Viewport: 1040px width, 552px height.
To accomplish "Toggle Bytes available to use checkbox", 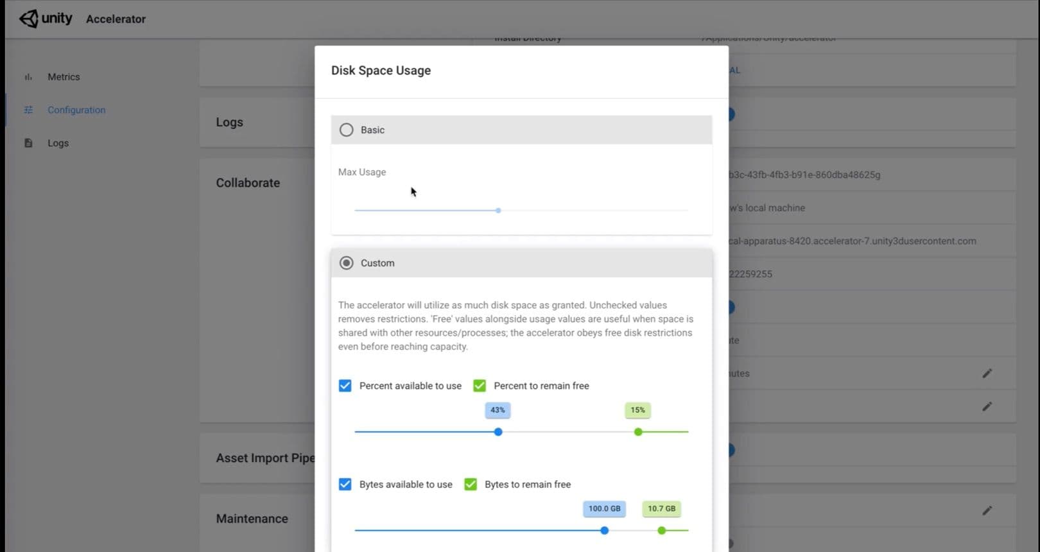I will (x=345, y=485).
